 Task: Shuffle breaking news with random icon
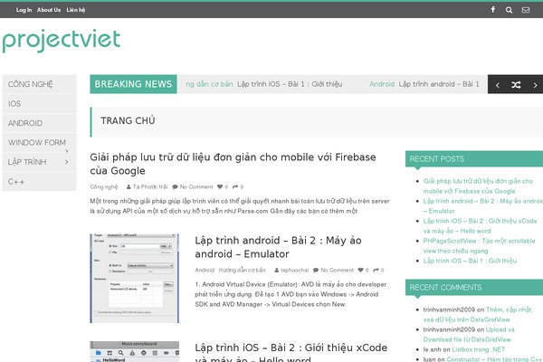click(x=516, y=85)
